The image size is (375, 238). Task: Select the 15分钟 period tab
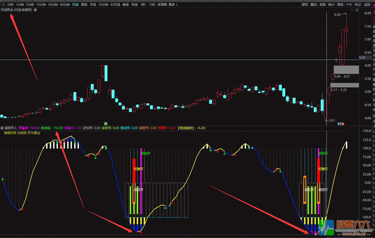(x=41, y=4)
